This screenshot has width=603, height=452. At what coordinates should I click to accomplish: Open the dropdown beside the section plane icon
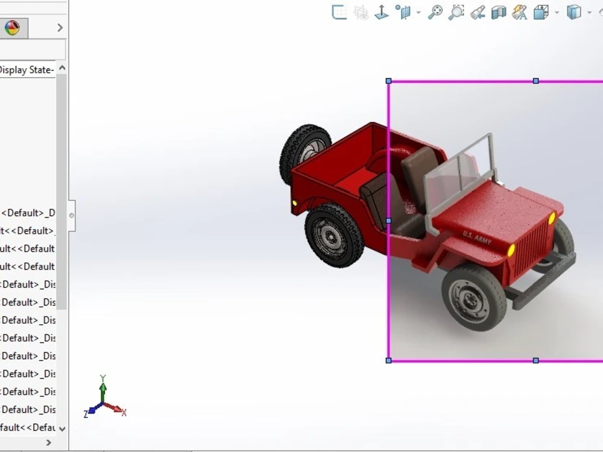coord(418,12)
